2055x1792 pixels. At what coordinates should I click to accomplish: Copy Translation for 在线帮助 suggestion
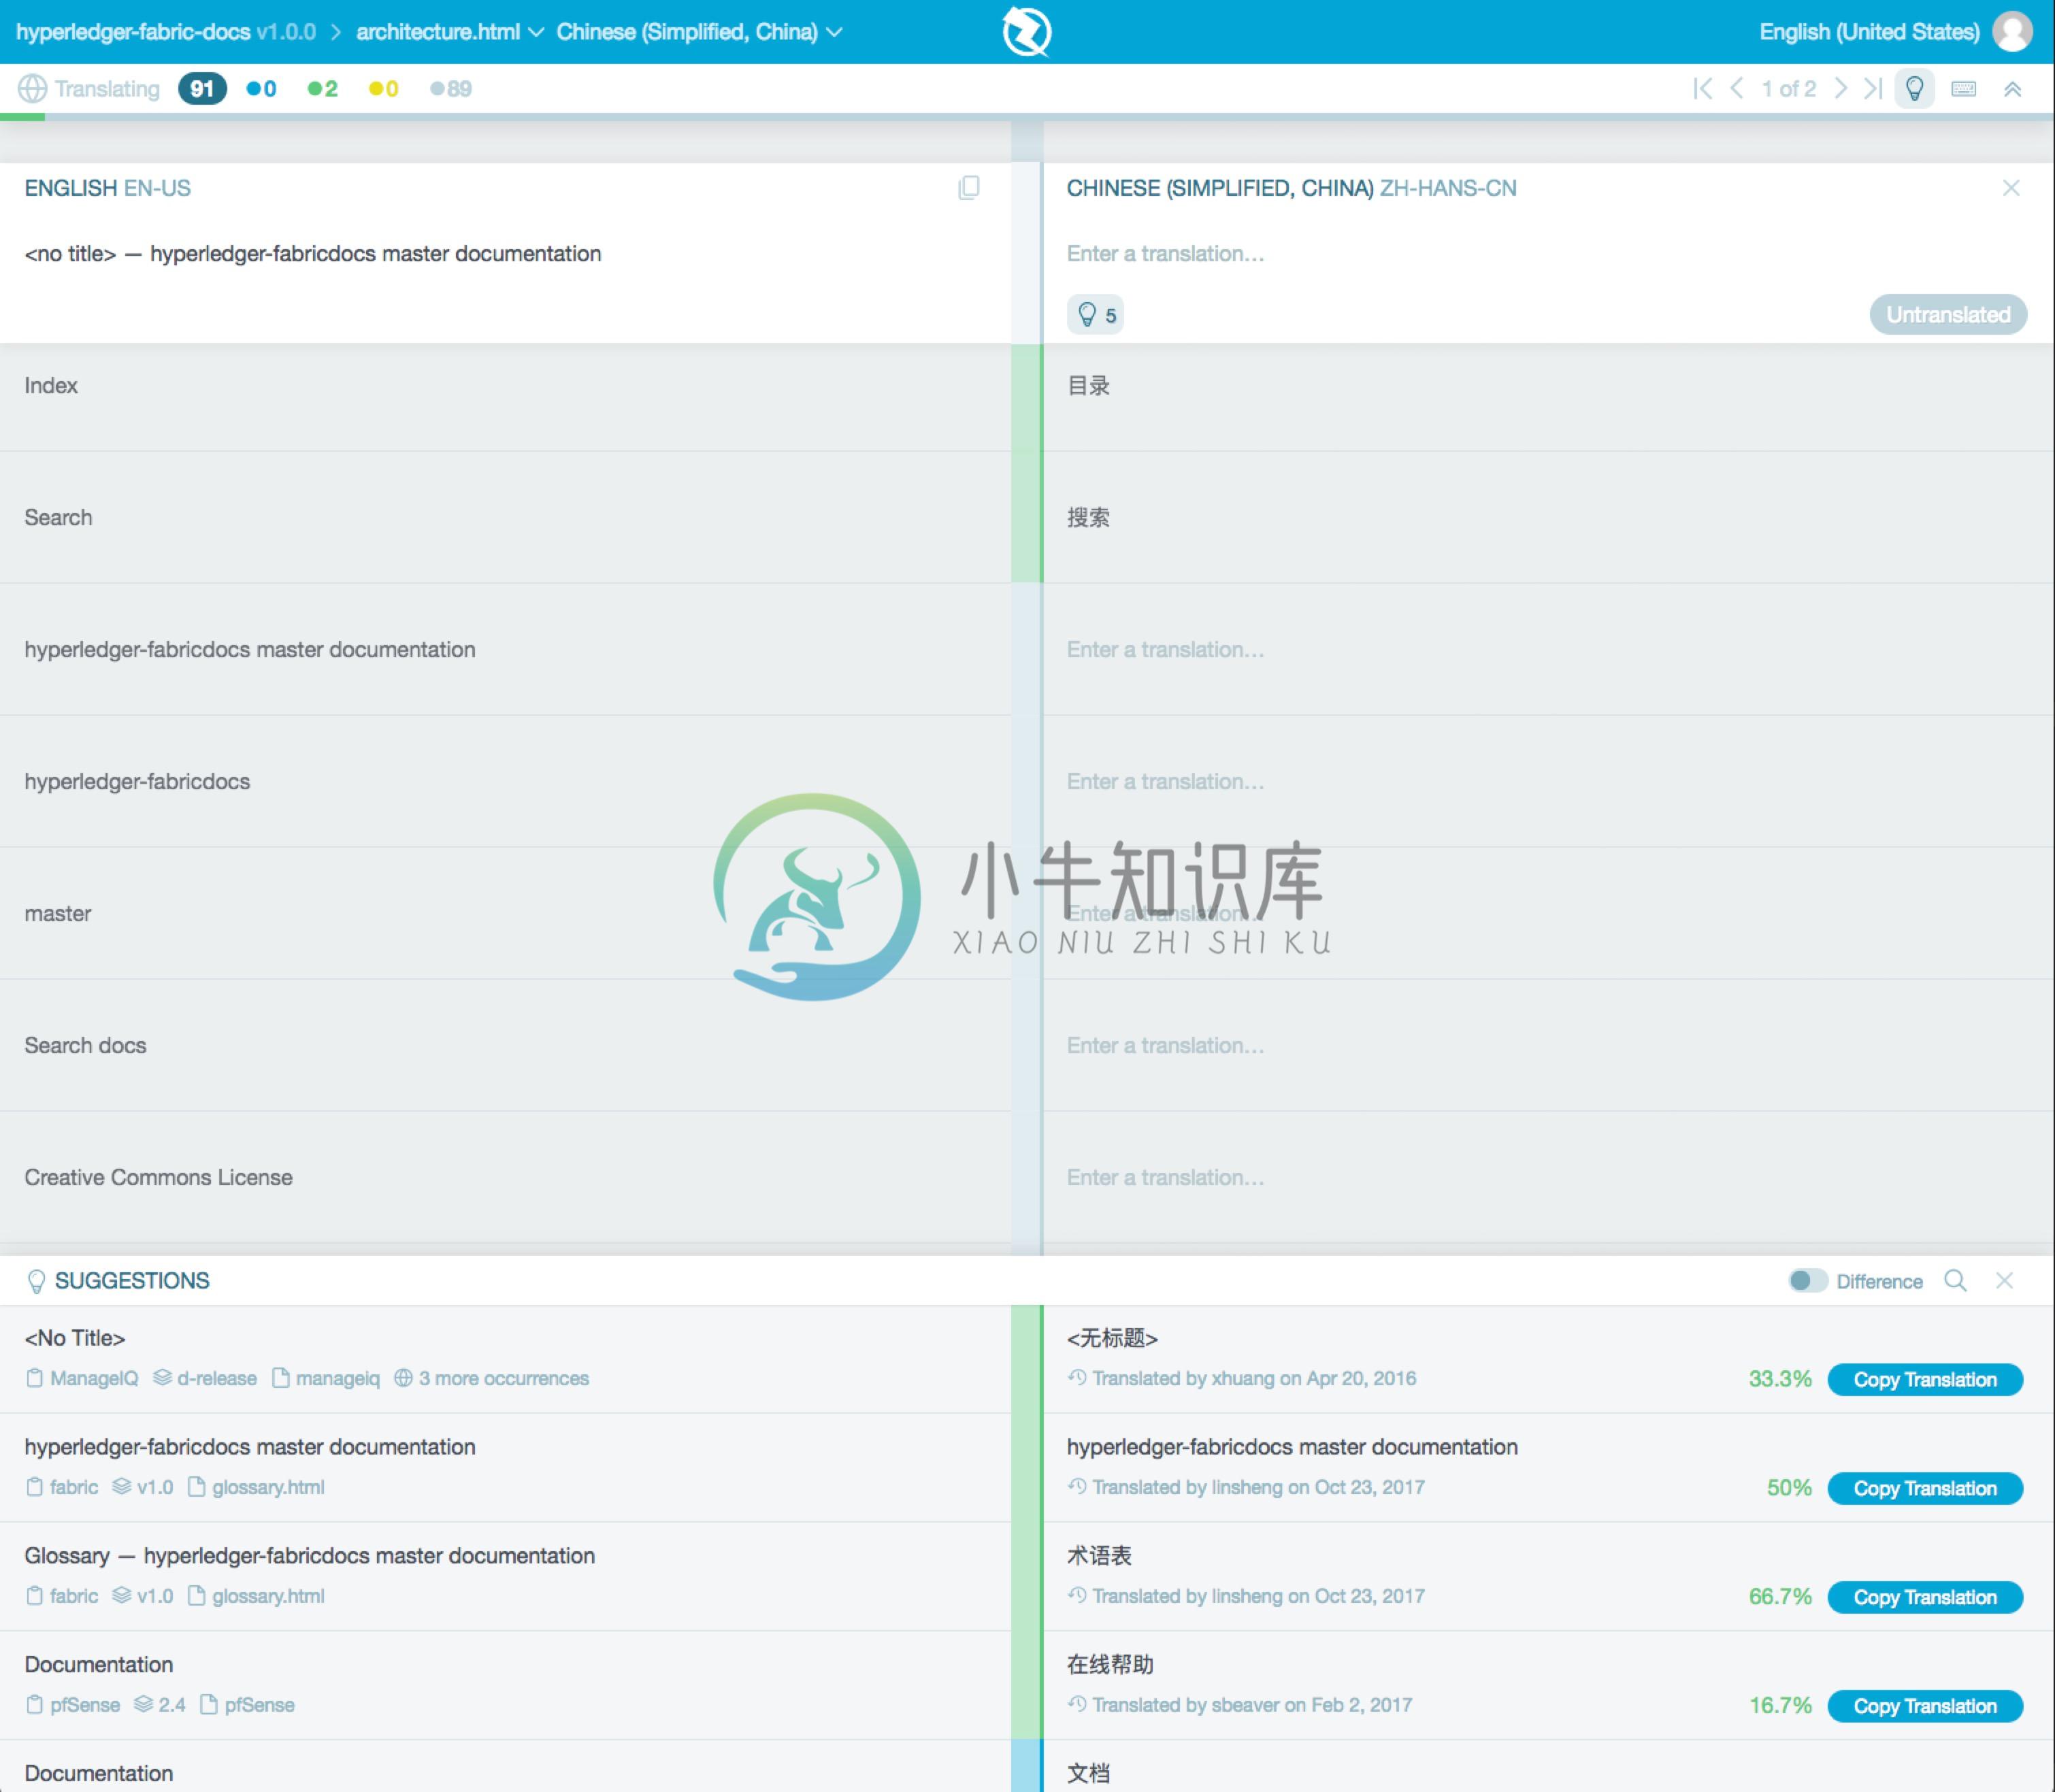[x=1924, y=1706]
